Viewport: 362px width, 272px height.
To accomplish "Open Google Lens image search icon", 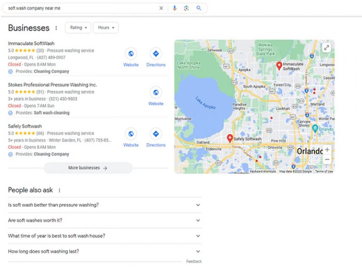I will click(x=186, y=8).
